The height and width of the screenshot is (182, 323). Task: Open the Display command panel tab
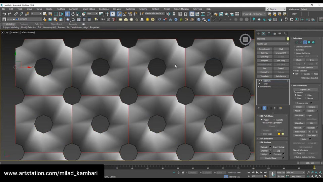click(x=280, y=34)
